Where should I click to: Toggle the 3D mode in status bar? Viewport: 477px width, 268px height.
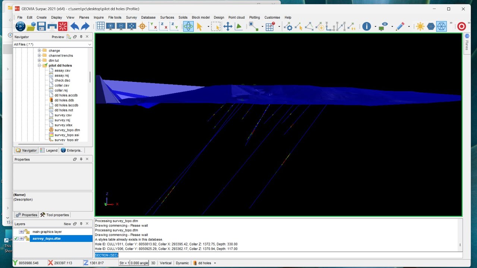pyautogui.click(x=153, y=263)
